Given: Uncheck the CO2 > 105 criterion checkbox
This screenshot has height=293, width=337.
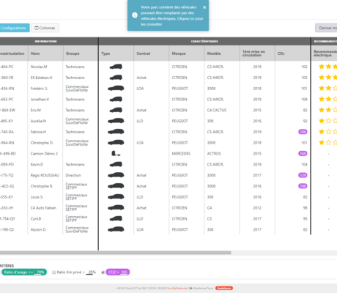Looking at the screenshot, I should 103,272.
